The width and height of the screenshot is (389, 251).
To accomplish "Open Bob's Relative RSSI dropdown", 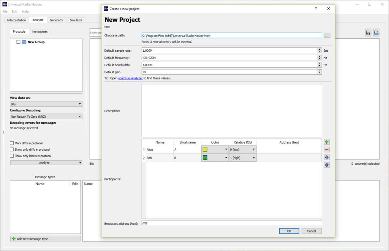I will (243, 158).
